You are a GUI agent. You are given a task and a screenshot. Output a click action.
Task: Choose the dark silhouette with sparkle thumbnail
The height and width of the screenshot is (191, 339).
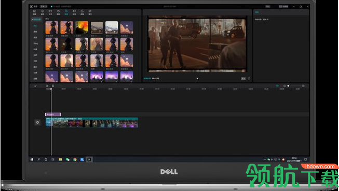point(66,44)
